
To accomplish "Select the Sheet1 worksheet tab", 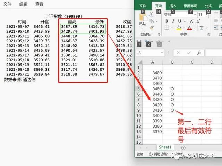I will pos(165,147).
